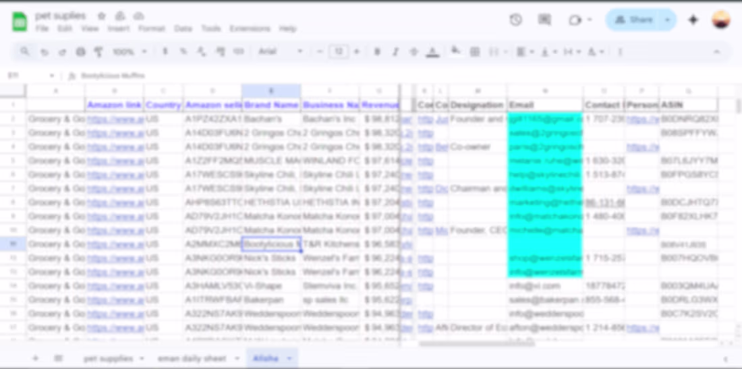Toggle bold formatting
This screenshot has width=742, height=369.
click(377, 51)
